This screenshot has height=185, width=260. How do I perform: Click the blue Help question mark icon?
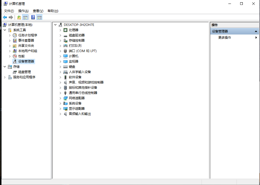[x=33, y=17]
